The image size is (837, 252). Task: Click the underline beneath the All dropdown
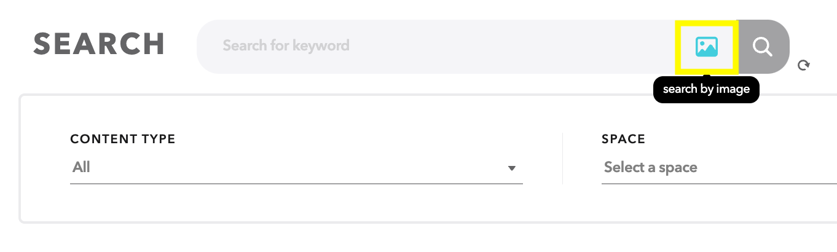coord(296,183)
